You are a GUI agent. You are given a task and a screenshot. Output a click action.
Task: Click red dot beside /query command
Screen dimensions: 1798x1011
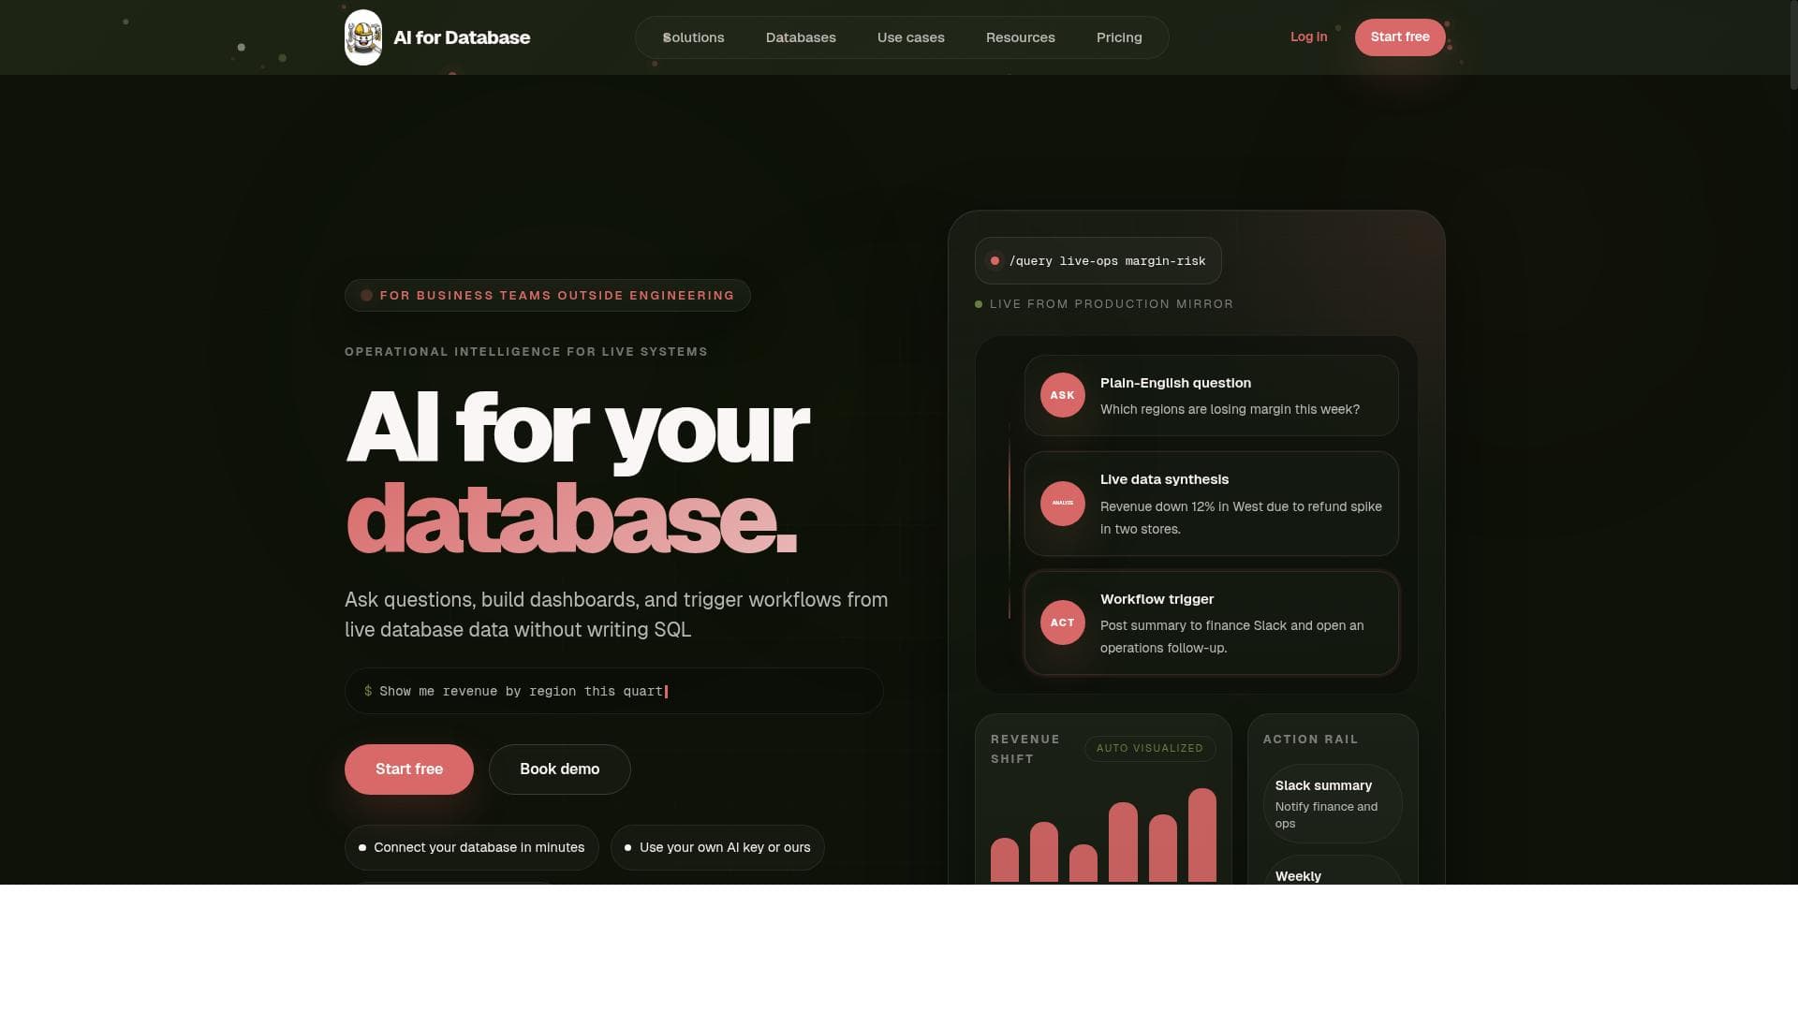(995, 261)
